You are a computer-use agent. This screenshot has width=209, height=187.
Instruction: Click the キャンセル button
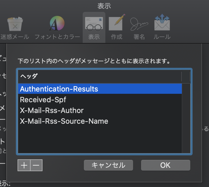108,165
